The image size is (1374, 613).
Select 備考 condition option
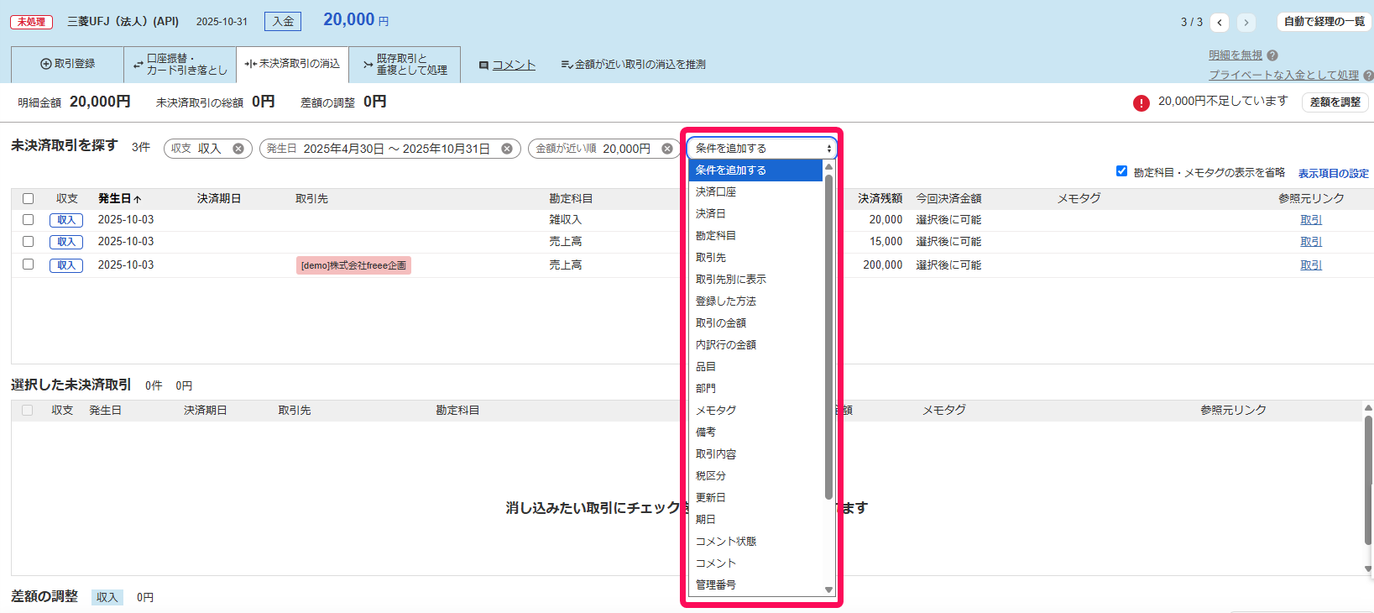click(755, 432)
